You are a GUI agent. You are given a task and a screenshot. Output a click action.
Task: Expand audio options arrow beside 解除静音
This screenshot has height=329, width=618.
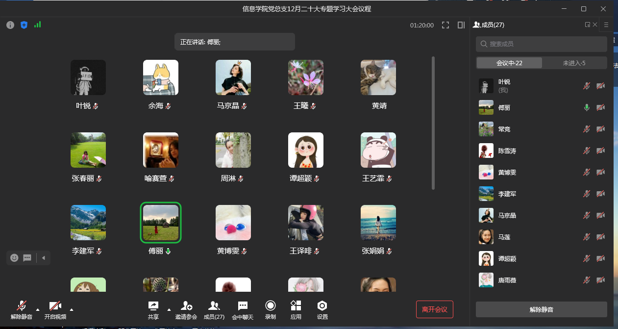click(x=38, y=309)
